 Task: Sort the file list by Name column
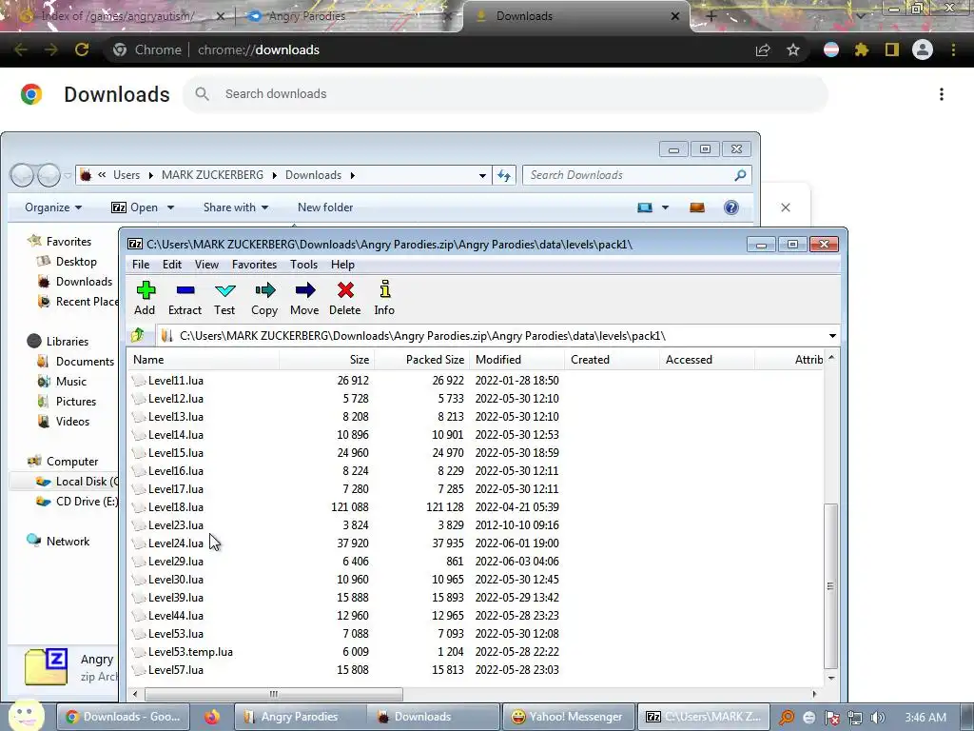click(204, 360)
